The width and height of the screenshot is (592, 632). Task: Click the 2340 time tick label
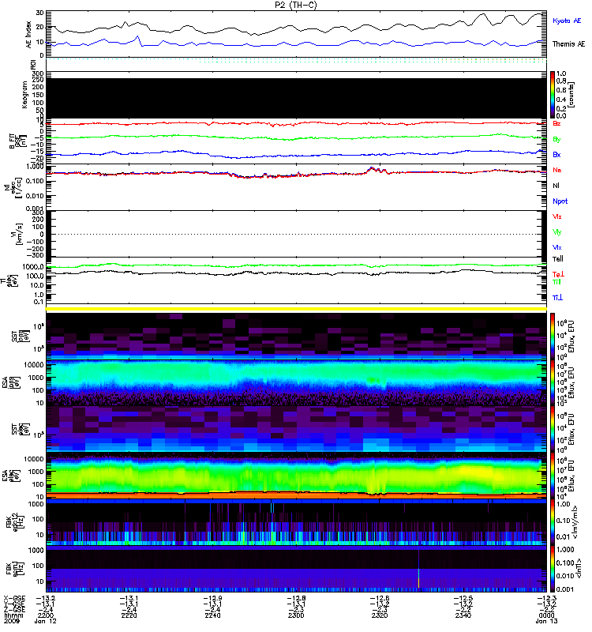click(463, 615)
